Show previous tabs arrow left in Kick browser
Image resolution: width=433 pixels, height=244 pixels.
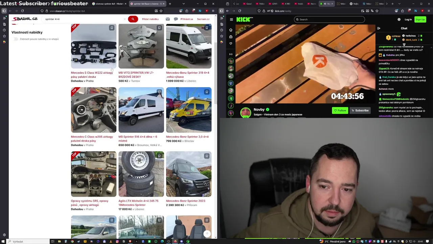pos(234,4)
